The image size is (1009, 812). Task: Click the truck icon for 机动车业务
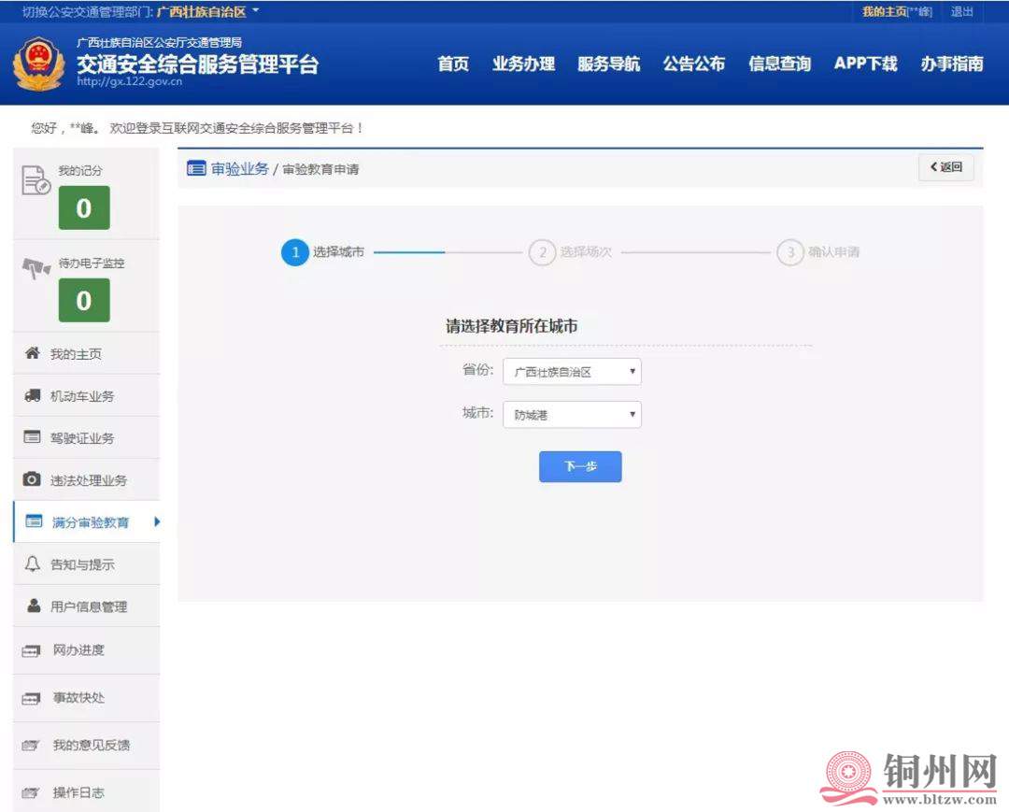[32, 396]
